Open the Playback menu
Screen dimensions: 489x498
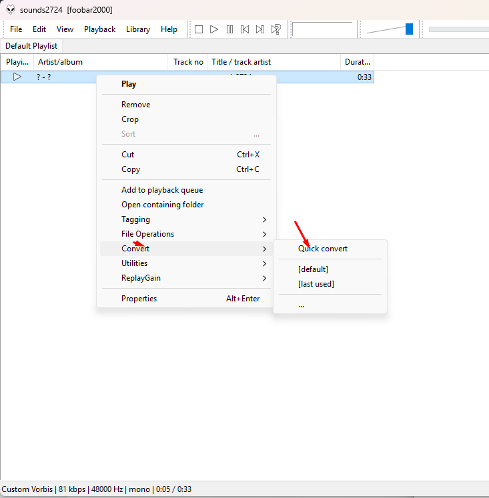100,29
